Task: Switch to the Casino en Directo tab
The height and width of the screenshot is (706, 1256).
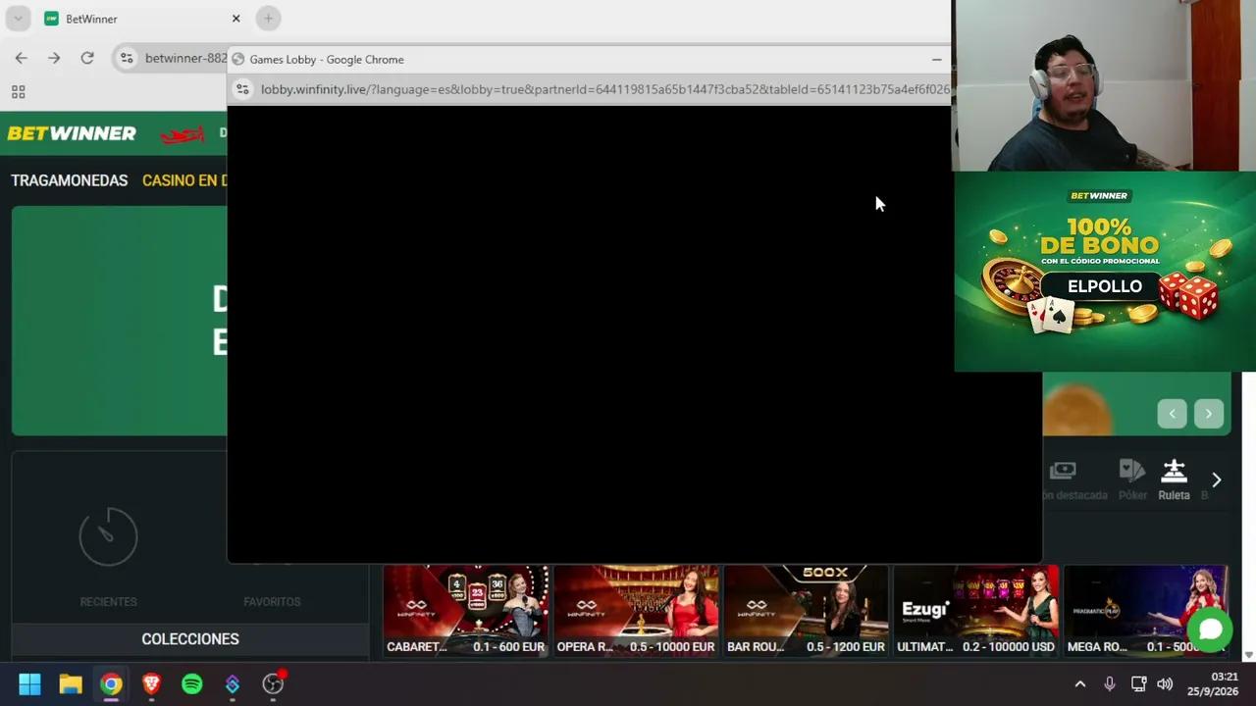Action: point(184,180)
